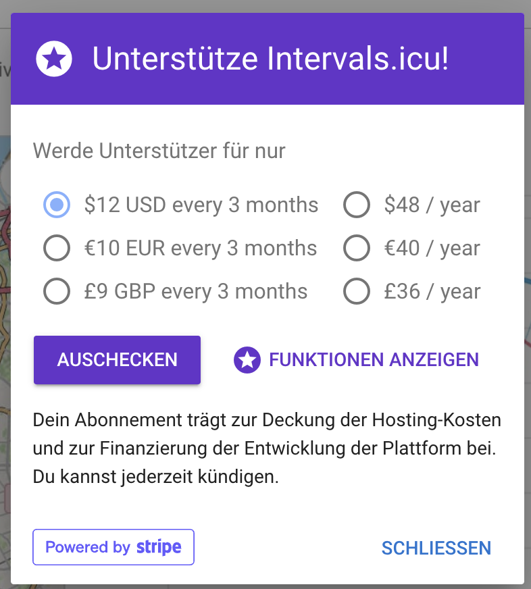This screenshot has height=589, width=531.
Task: Click the white star icon in the purple header
Action: tap(55, 59)
